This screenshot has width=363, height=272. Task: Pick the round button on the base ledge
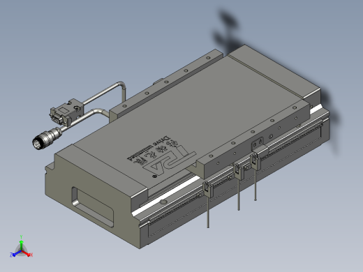(163, 202)
